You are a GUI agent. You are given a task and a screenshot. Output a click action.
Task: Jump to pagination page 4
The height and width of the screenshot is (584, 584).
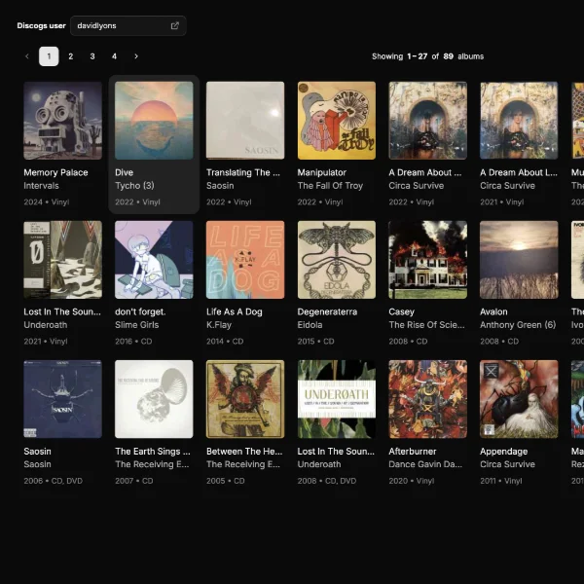[114, 56]
